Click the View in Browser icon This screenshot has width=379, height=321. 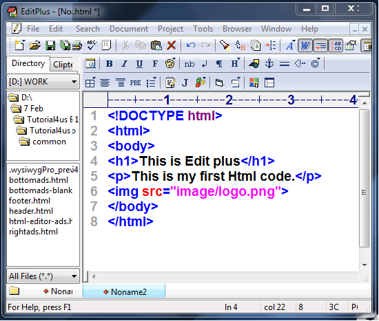coord(90,64)
